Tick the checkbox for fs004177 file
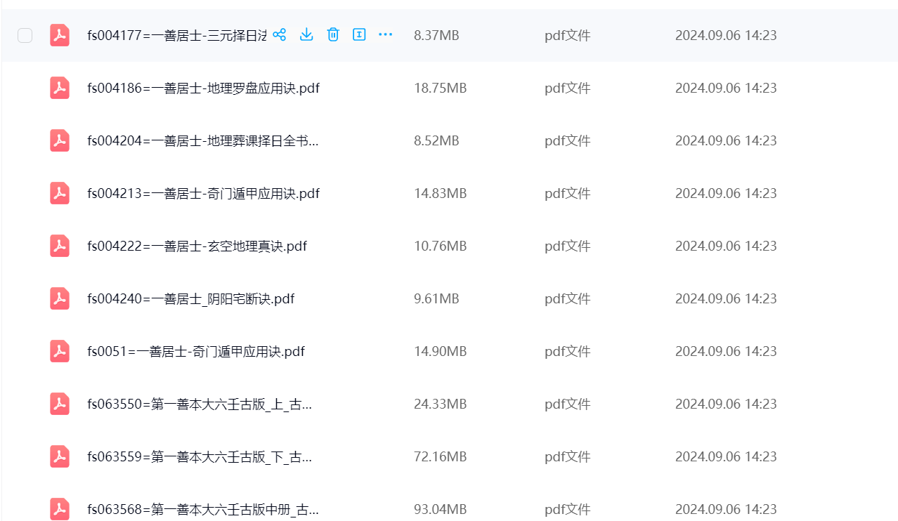This screenshot has width=898, height=521. click(x=25, y=36)
